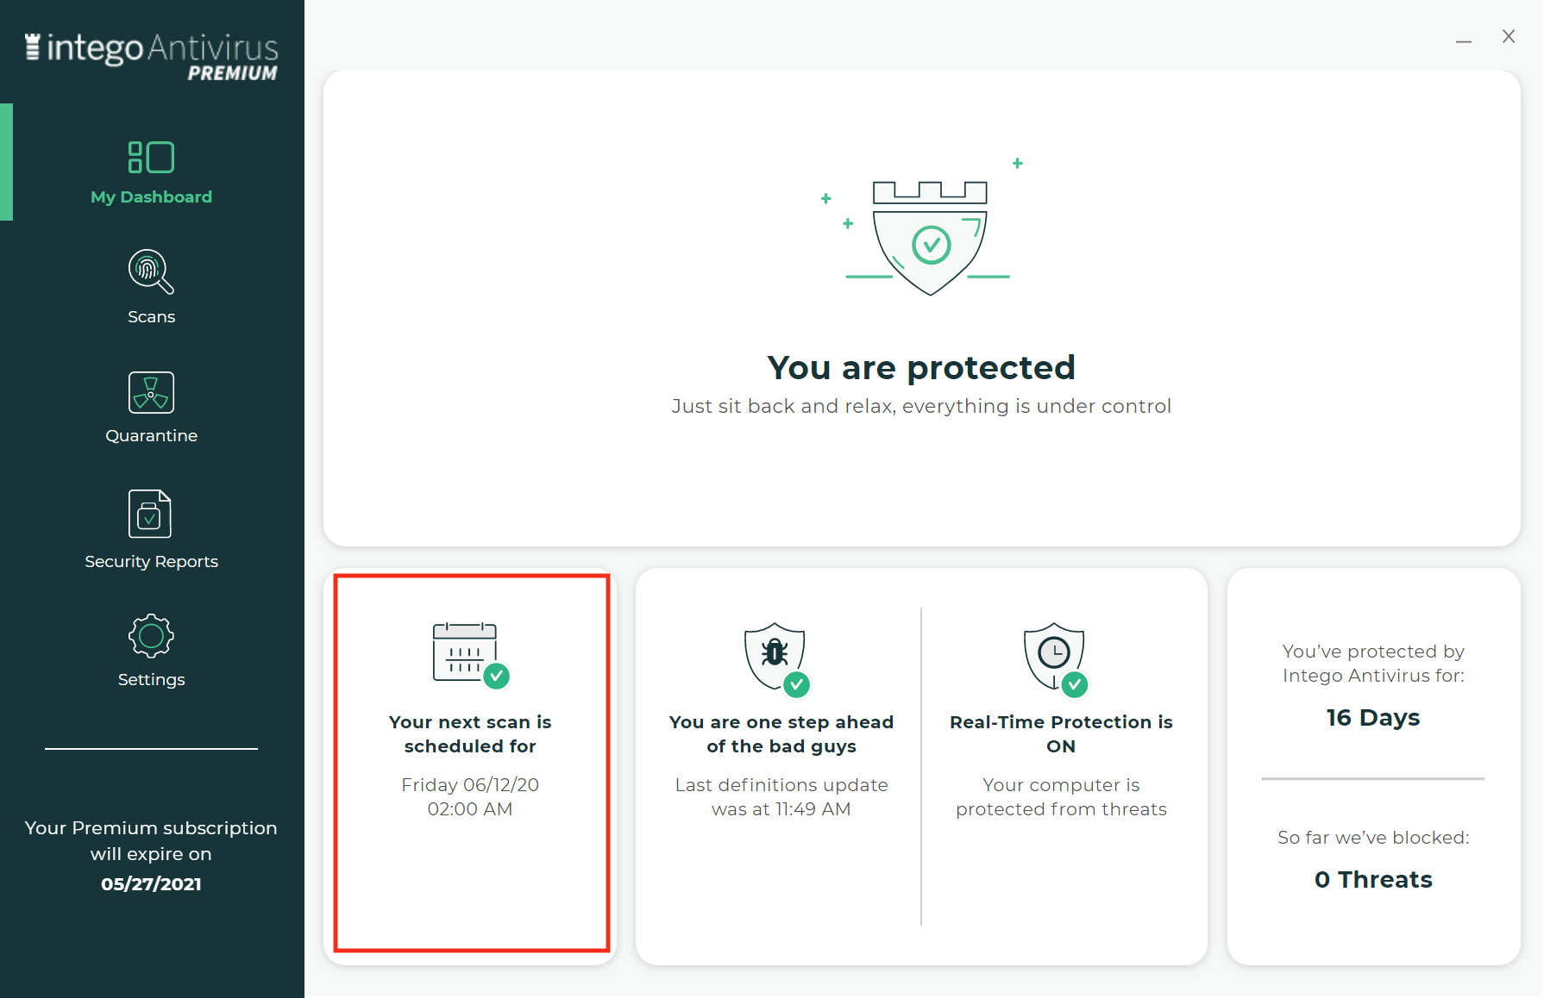
Task: Select the My Dashboard label
Action: pyautogui.click(x=151, y=196)
